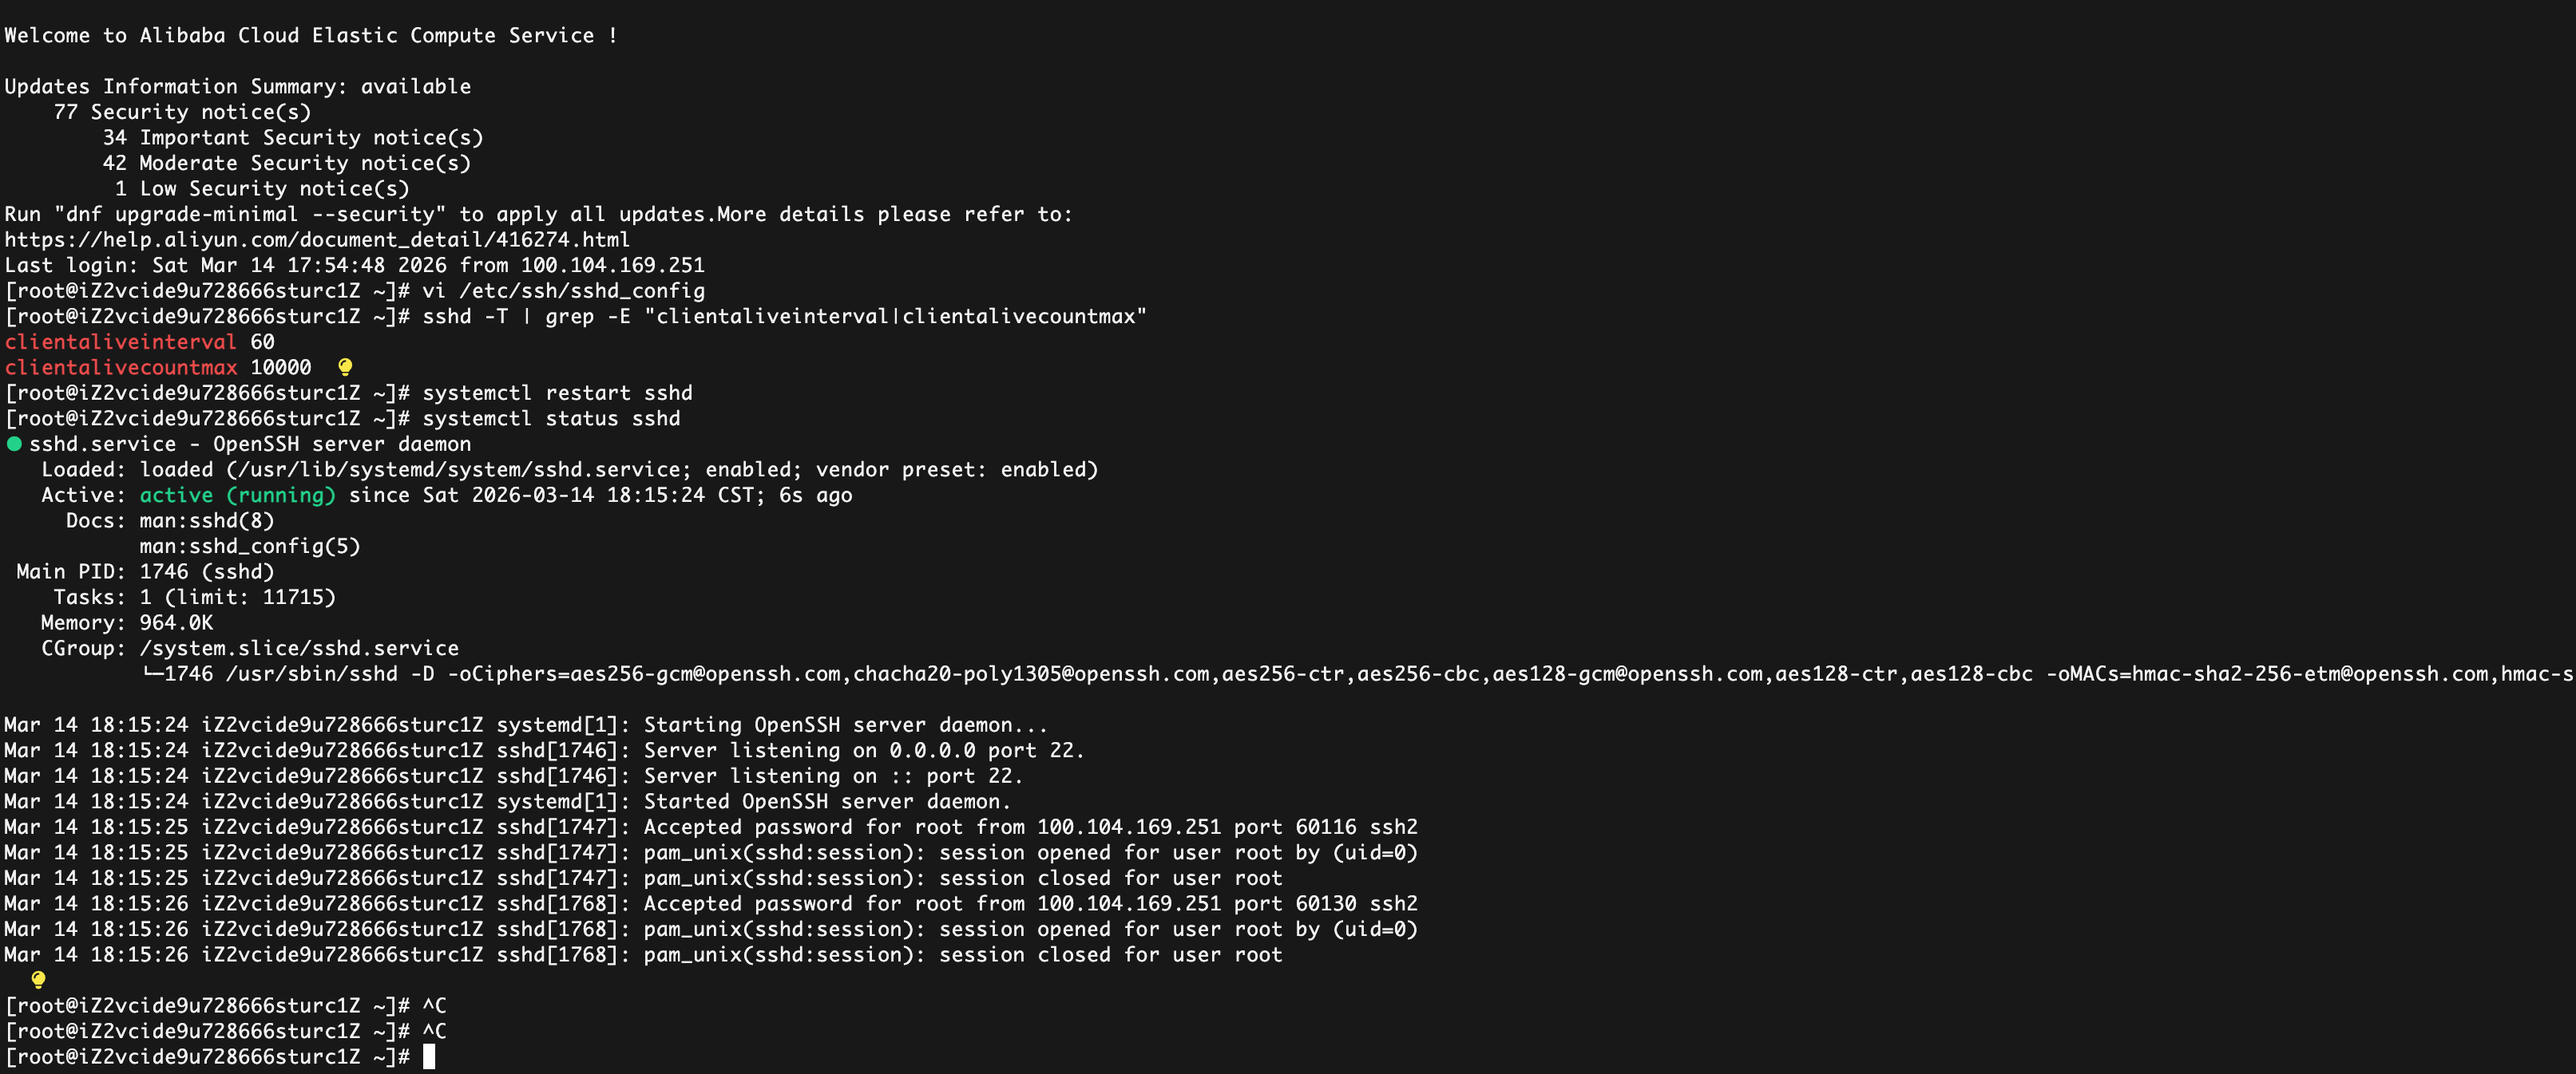Click the lightbulb icon after clientalivecountmax 10000
Image resolution: width=2576 pixels, height=1074 pixels.
345,367
